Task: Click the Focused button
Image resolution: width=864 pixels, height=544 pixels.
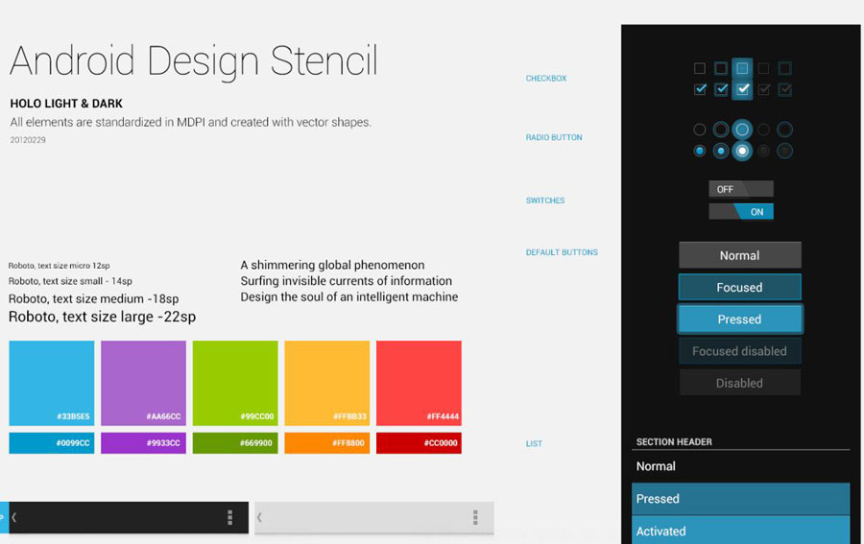Action: pyautogui.click(x=739, y=287)
